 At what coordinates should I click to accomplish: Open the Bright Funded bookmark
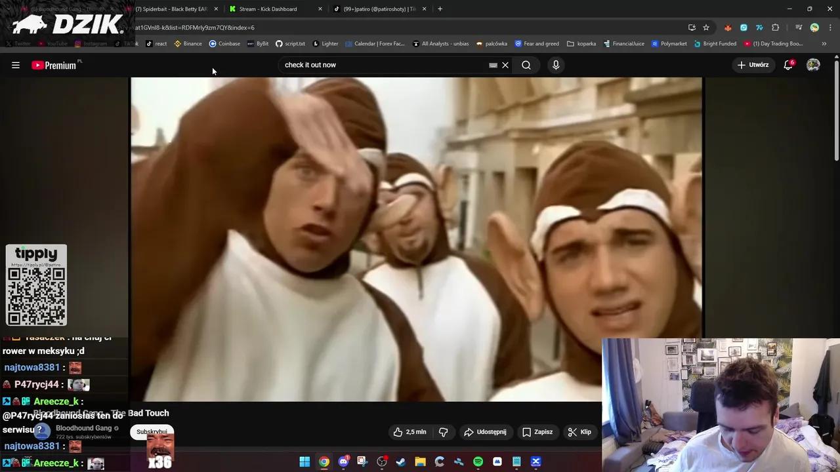coord(715,44)
